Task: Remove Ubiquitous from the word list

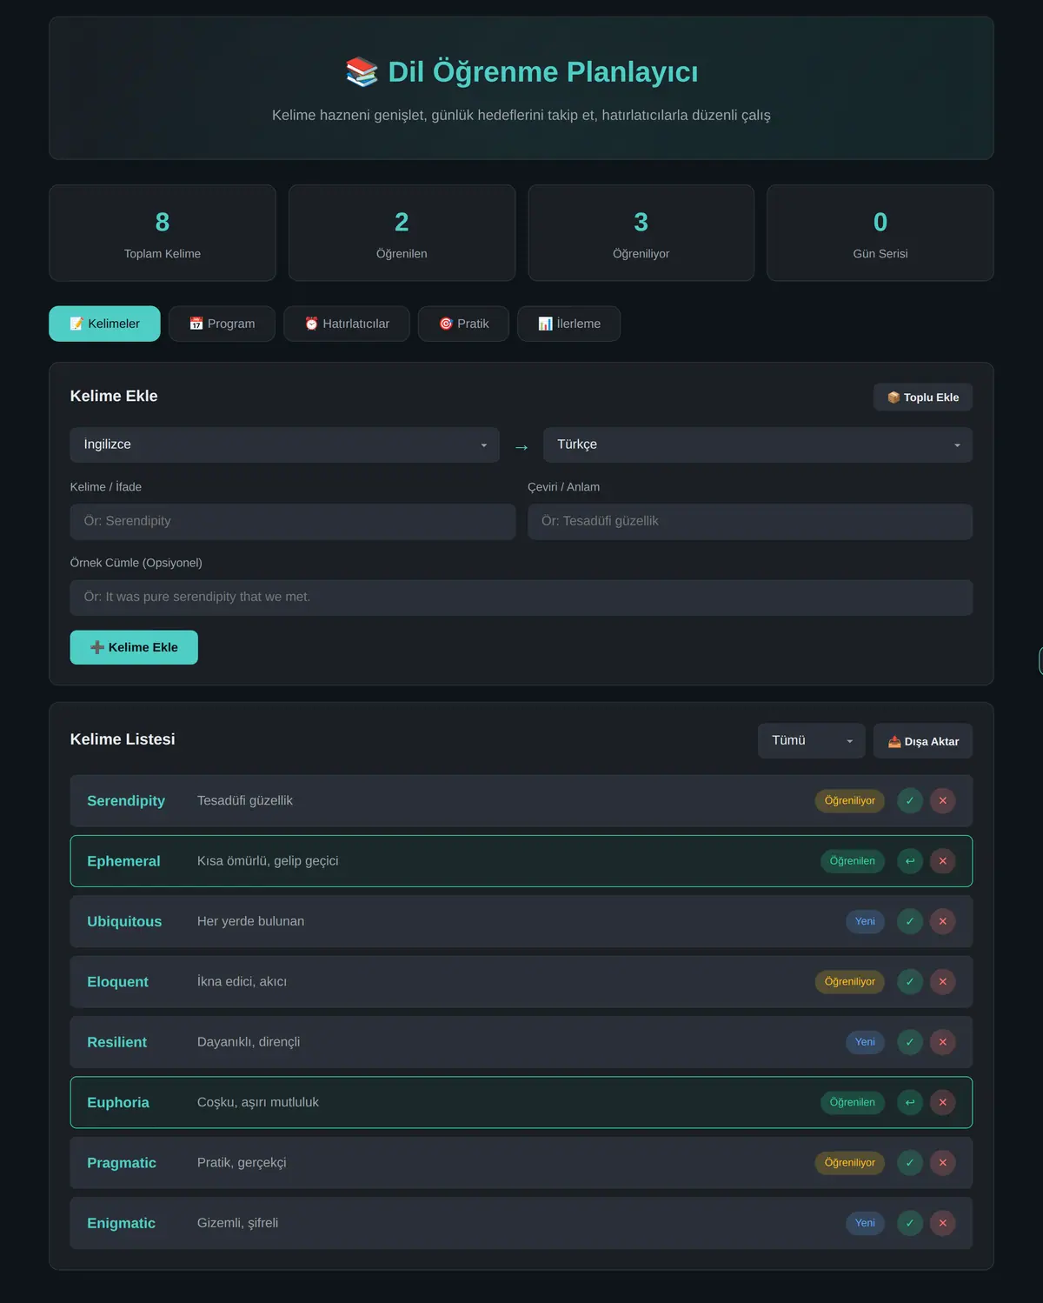Action: 943,921
